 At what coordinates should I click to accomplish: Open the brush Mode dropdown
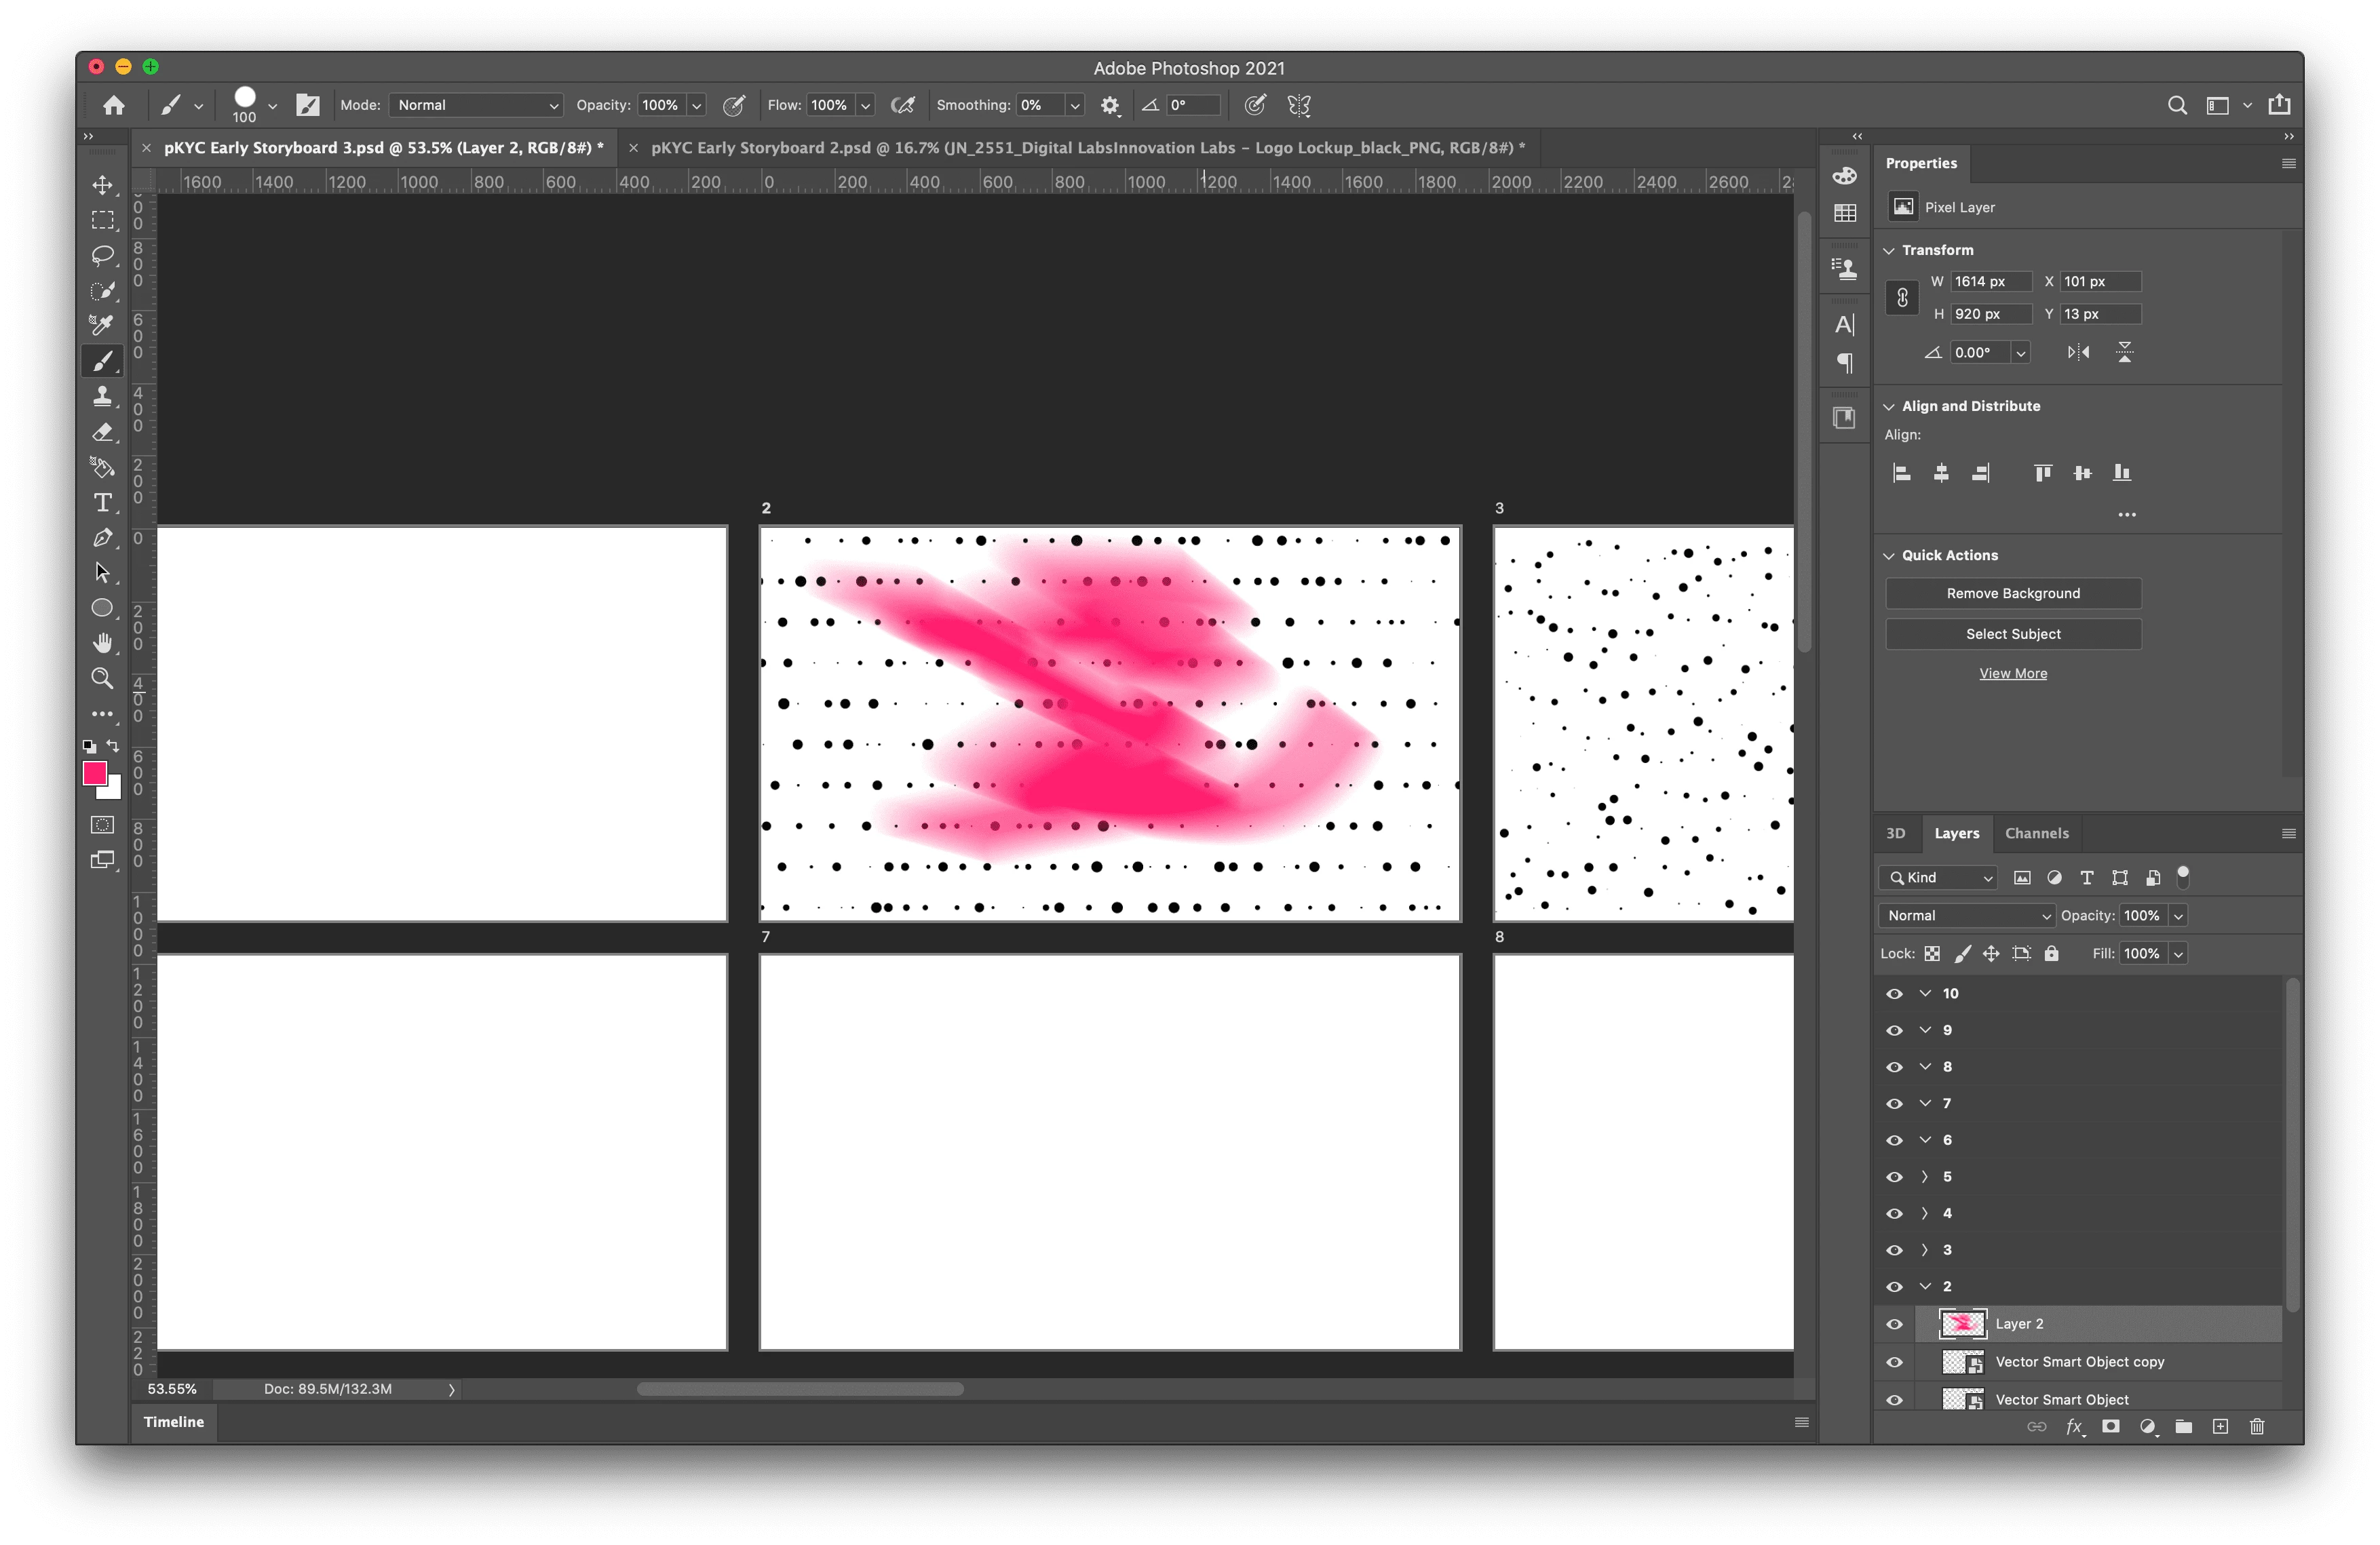pos(476,105)
